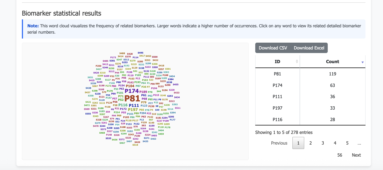
Task: Select the P116 word in cloud
Action: point(123,105)
